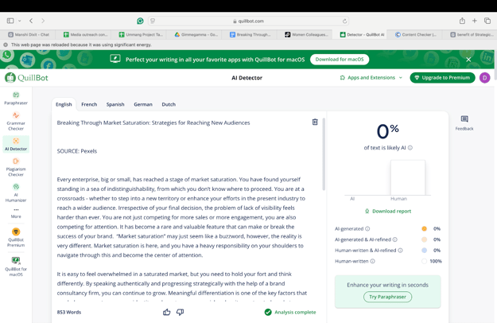
Task: Dismiss the page reloaded notification
Action: pos(6,45)
